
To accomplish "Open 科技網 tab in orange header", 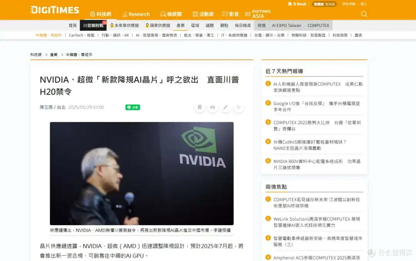I will click(x=101, y=14).
